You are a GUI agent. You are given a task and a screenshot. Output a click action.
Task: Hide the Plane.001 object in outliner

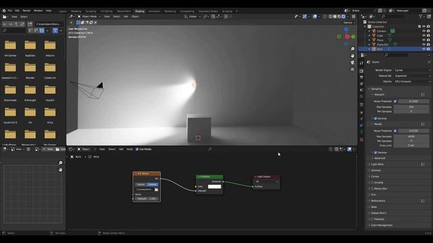pos(424,45)
